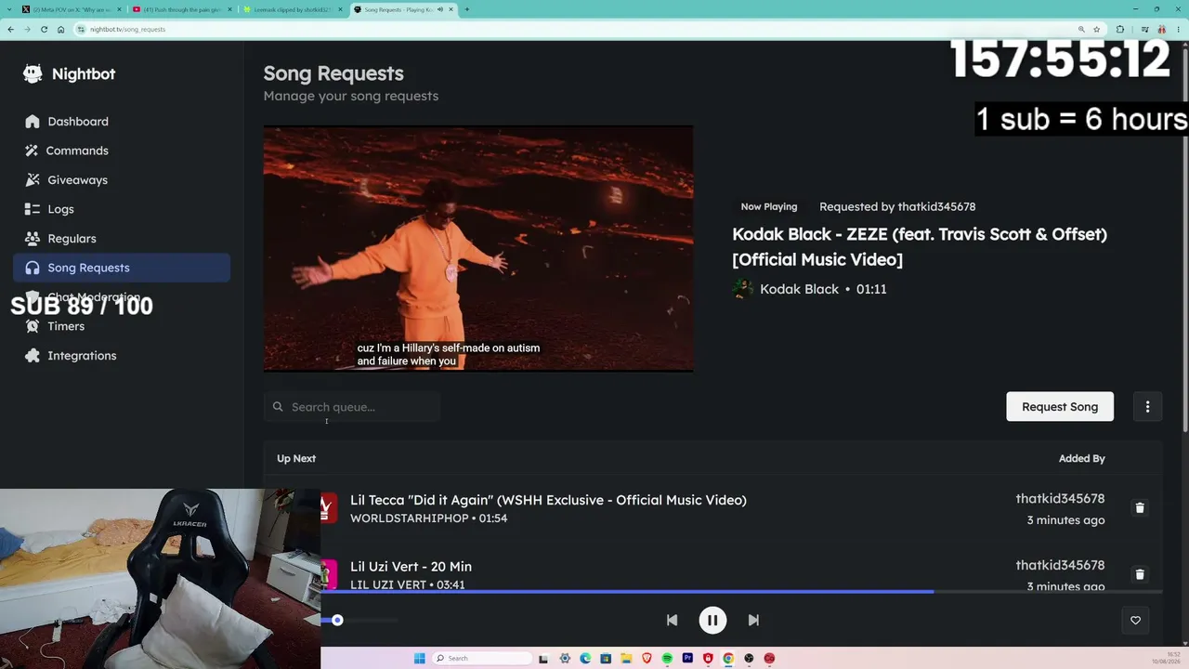The height and width of the screenshot is (669, 1189).
Task: Open the Windows Start menu
Action: [420, 659]
